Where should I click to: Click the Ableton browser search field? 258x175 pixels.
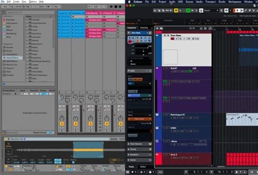(30, 12)
